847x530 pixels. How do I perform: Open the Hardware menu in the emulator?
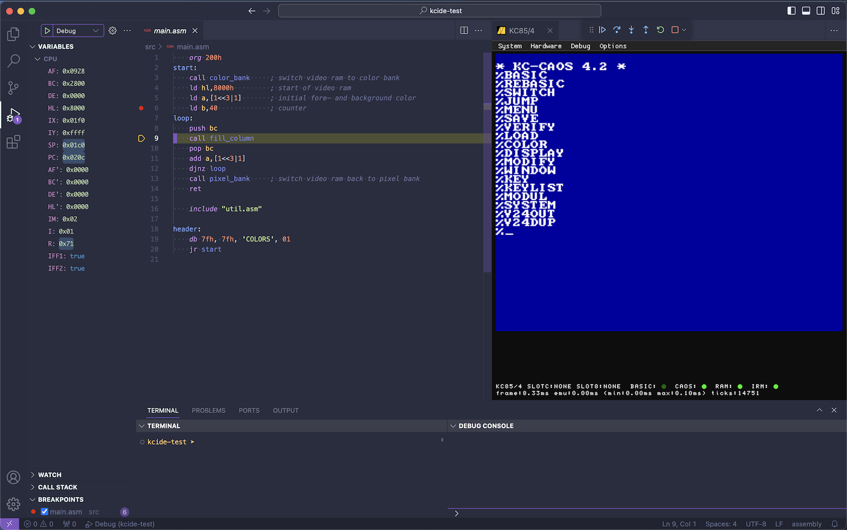coord(545,46)
